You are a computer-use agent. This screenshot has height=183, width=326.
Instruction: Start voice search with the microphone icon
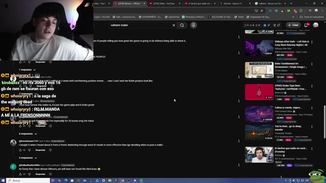(194, 25)
